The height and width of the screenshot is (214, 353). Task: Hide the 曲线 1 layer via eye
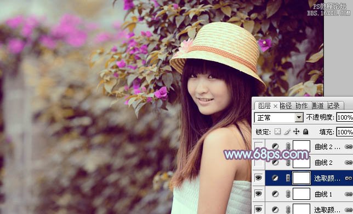coord(259,194)
